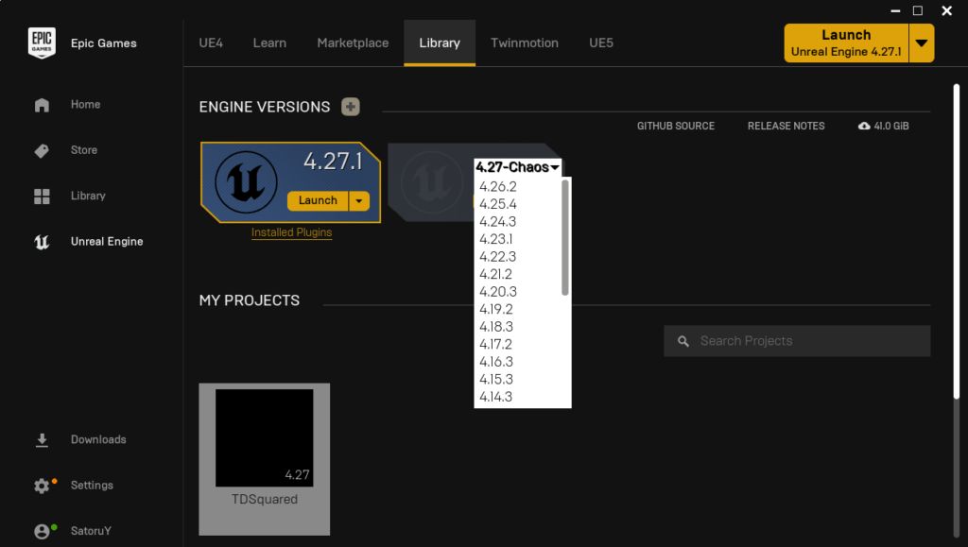Click the Search Projects field

coord(797,341)
